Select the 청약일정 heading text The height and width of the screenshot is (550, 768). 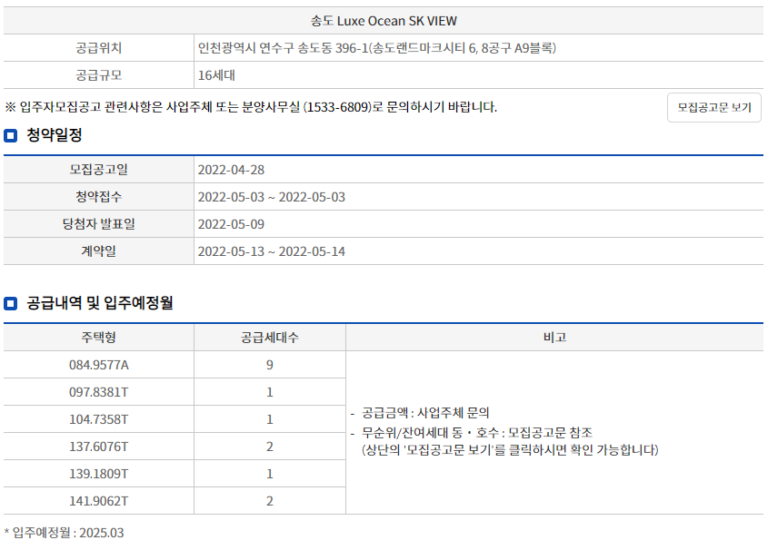click(55, 135)
